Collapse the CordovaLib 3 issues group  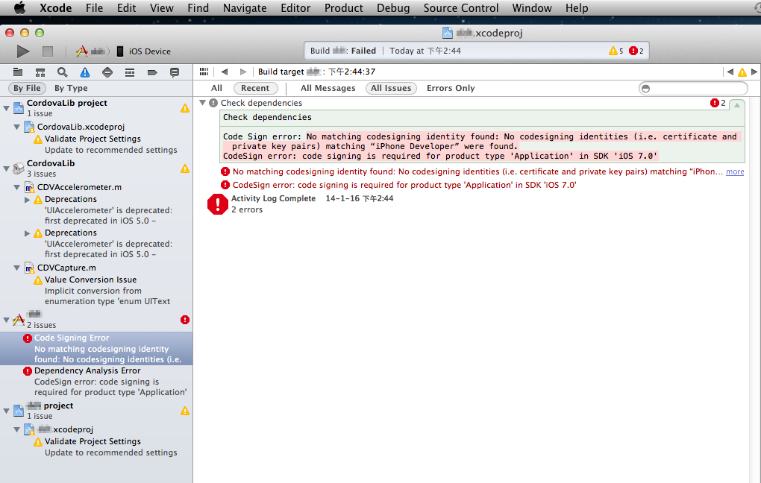[x=6, y=168]
